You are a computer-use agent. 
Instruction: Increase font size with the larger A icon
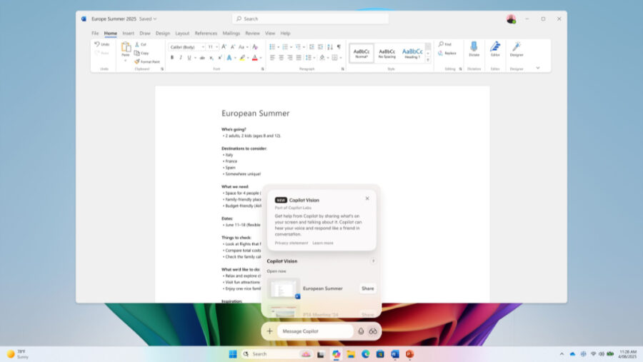pos(224,47)
